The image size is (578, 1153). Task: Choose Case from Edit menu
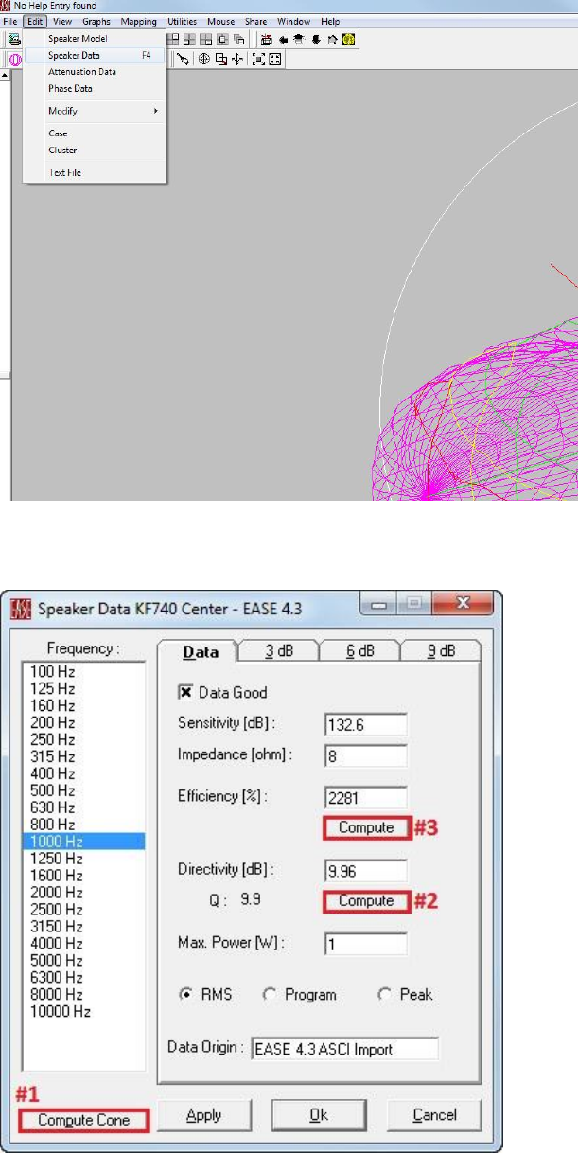[x=95, y=133]
